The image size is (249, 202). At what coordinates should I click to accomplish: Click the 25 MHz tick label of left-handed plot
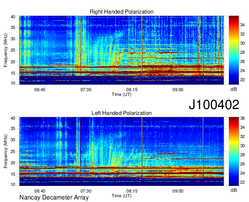(13, 151)
